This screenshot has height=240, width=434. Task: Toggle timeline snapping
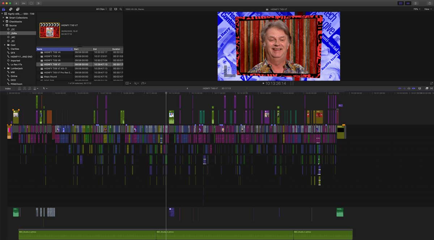click(x=413, y=88)
